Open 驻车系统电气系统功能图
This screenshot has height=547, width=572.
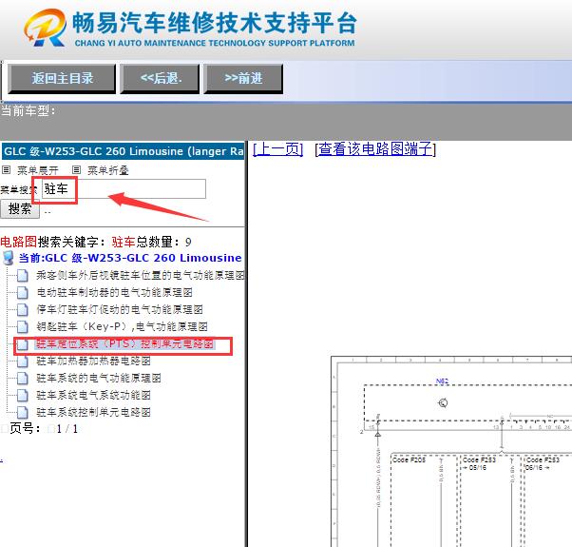tap(93, 395)
